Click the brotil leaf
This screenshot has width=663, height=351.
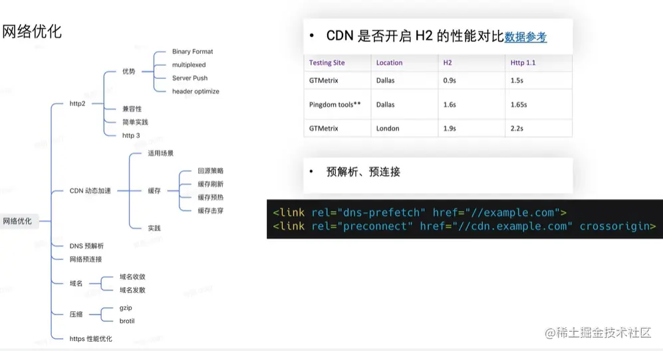[127, 321]
